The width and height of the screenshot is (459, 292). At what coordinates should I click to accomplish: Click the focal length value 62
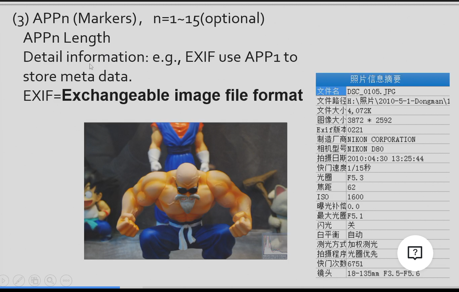[x=351, y=187]
